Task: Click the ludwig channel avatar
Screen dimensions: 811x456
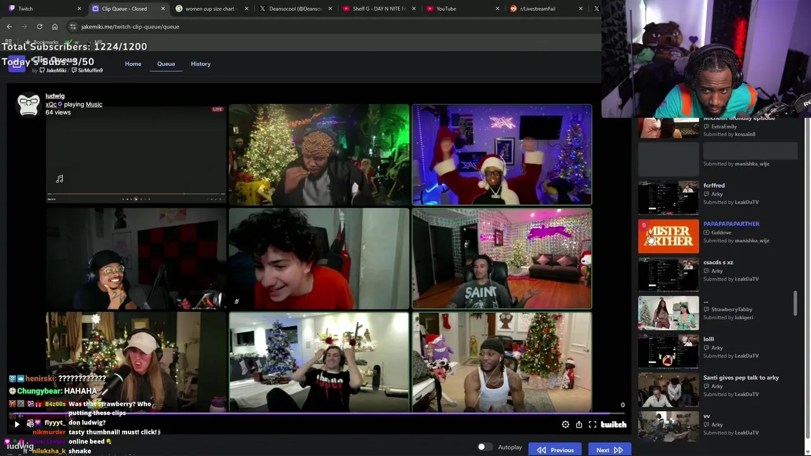Action: pyautogui.click(x=29, y=106)
